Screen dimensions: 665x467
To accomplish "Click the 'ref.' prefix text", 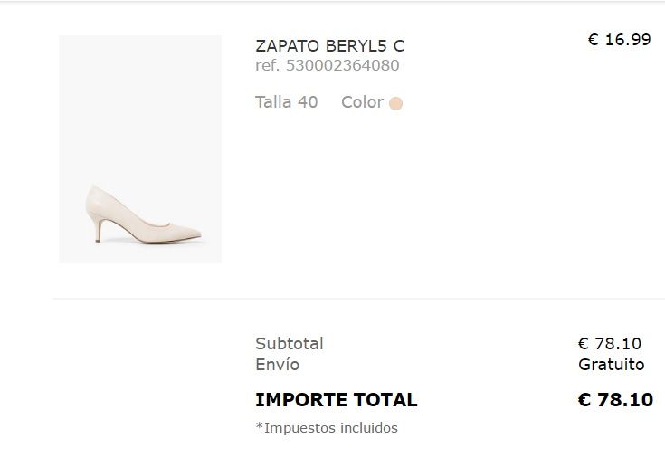I will pyautogui.click(x=268, y=65).
